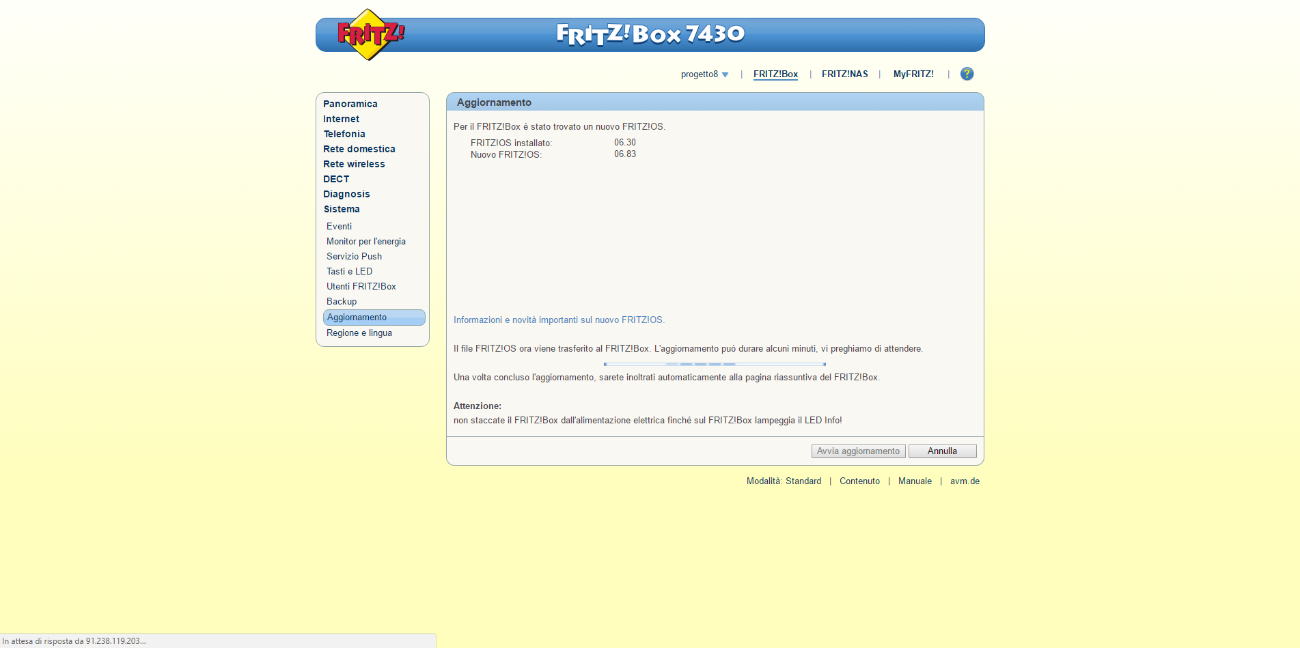Viewport: 1300px width, 648px height.
Task: Open the Internet menu
Action: point(341,119)
